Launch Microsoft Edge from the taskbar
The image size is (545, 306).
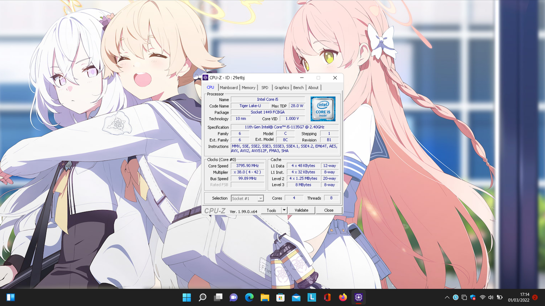tap(249, 297)
